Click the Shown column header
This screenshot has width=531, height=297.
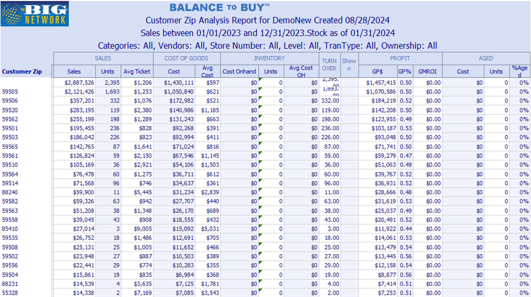pyautogui.click(x=349, y=65)
